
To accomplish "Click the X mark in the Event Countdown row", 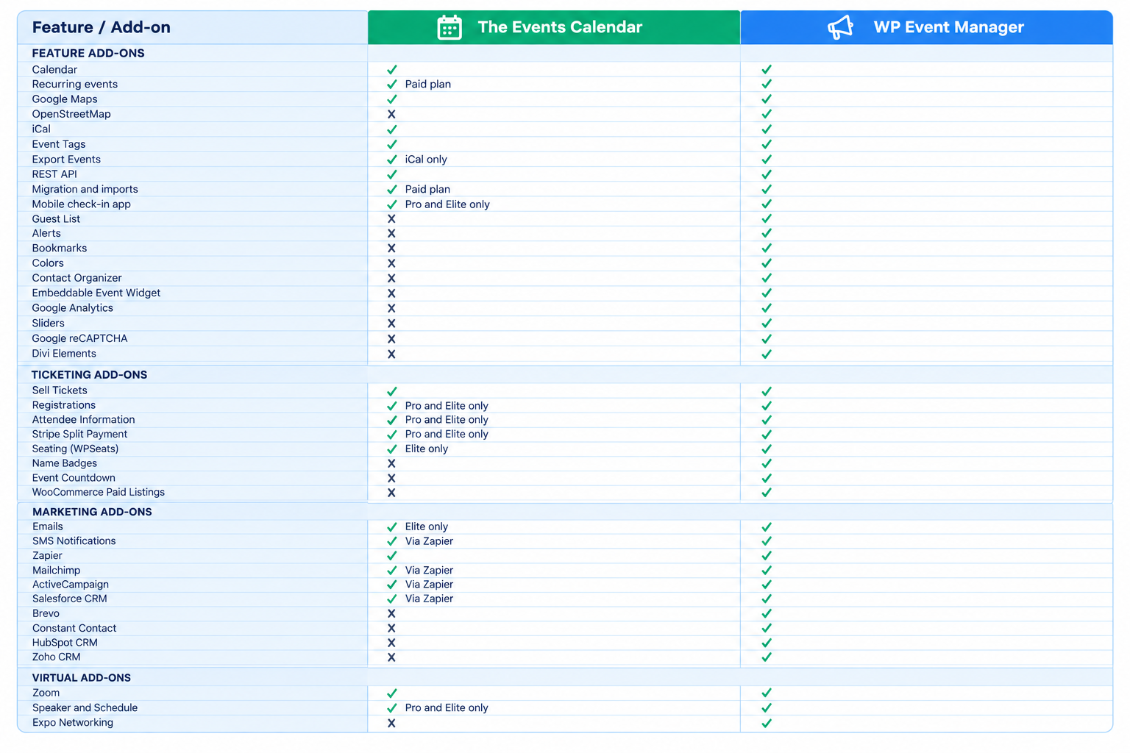I will [391, 478].
